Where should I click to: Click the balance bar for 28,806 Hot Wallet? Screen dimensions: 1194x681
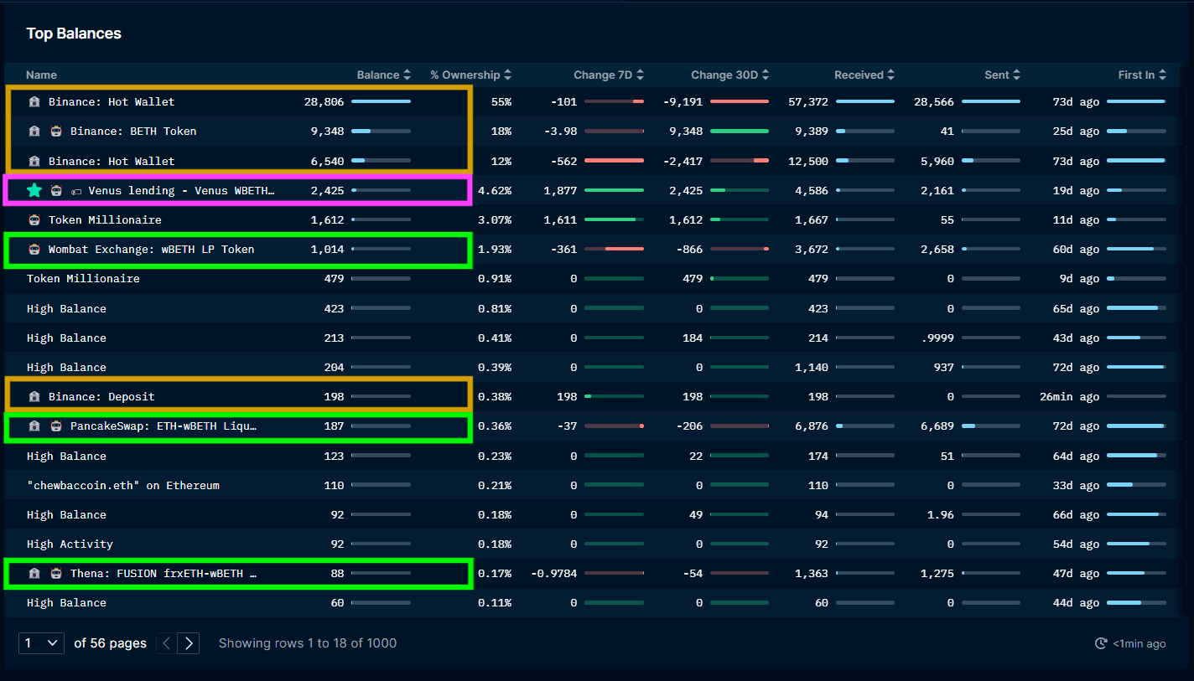coord(381,101)
